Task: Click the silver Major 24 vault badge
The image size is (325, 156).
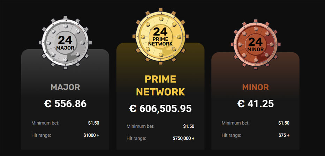Action: point(65,43)
